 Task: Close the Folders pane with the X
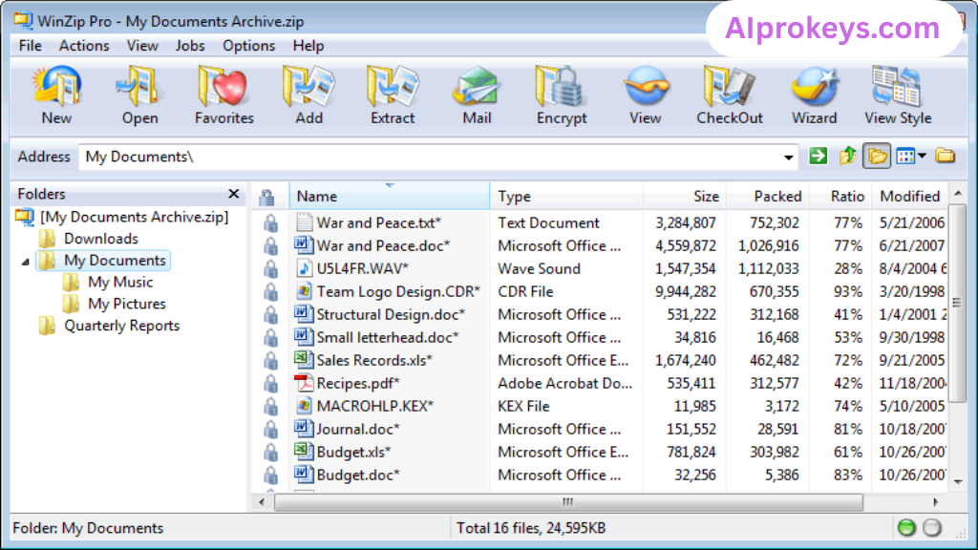coord(234,194)
